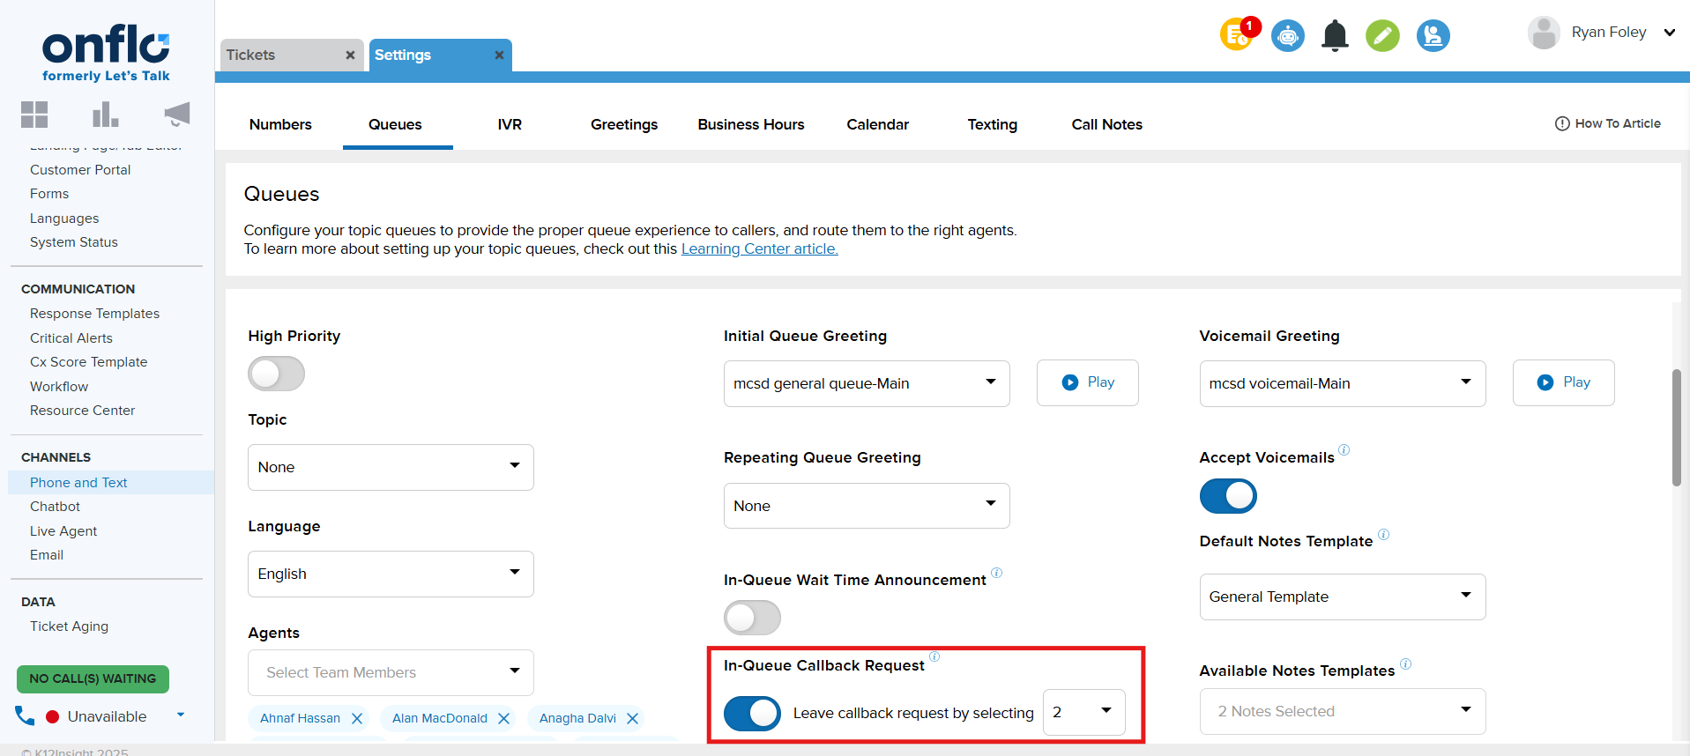Play the Voicemail Greeting audio
Image resolution: width=1690 pixels, height=756 pixels.
click(x=1563, y=382)
